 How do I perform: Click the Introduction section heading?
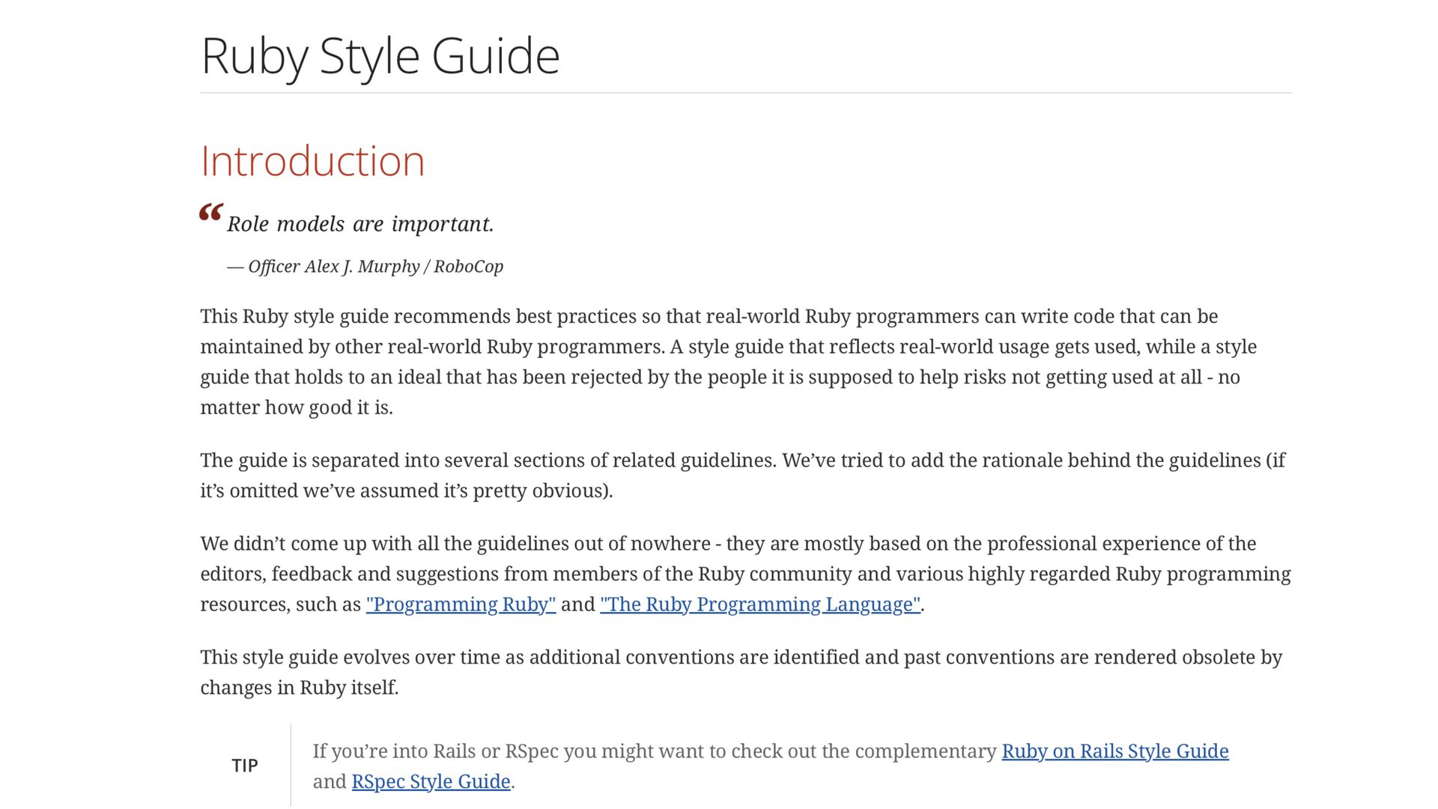[312, 161]
